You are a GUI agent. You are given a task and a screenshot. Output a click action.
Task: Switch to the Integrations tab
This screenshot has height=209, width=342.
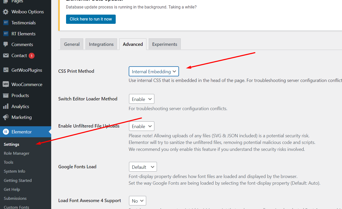[x=101, y=44]
